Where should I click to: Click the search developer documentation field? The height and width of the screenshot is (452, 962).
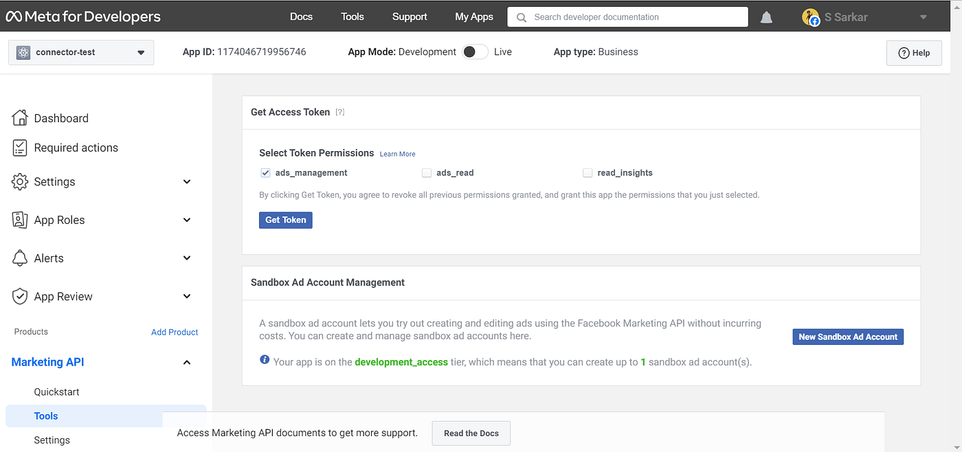point(627,16)
